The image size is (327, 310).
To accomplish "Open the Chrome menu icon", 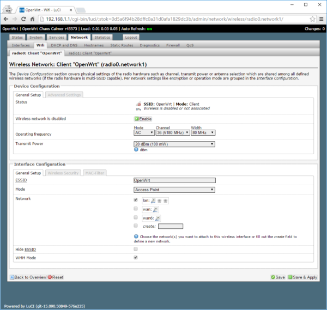I will (x=321, y=19).
